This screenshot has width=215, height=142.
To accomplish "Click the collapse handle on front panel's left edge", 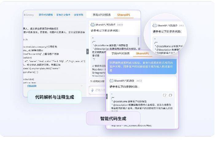I will [107, 96].
